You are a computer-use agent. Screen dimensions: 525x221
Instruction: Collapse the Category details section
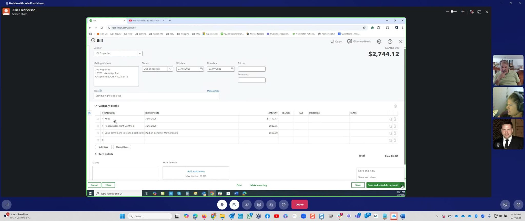pos(96,106)
